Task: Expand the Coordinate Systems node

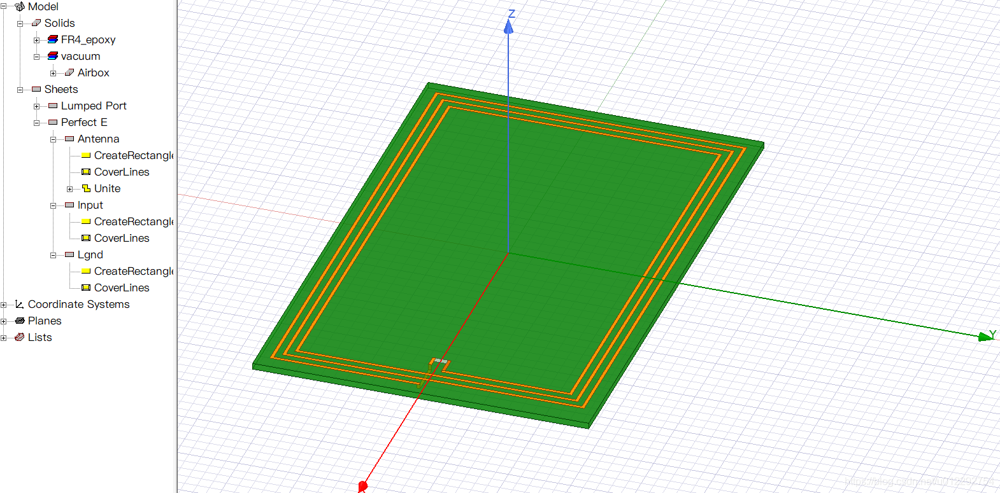Action: 3,305
